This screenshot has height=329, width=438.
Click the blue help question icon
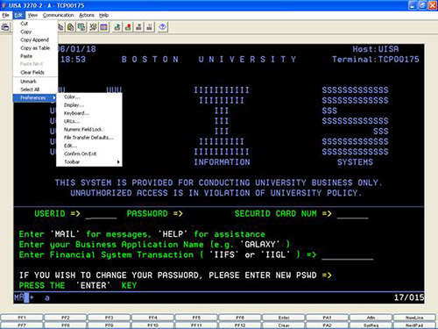point(162,27)
